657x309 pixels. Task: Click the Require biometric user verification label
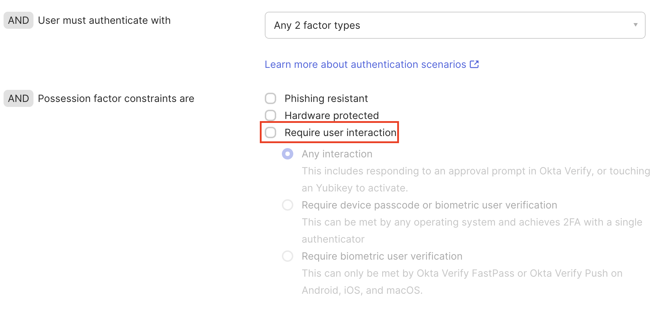[382, 256]
